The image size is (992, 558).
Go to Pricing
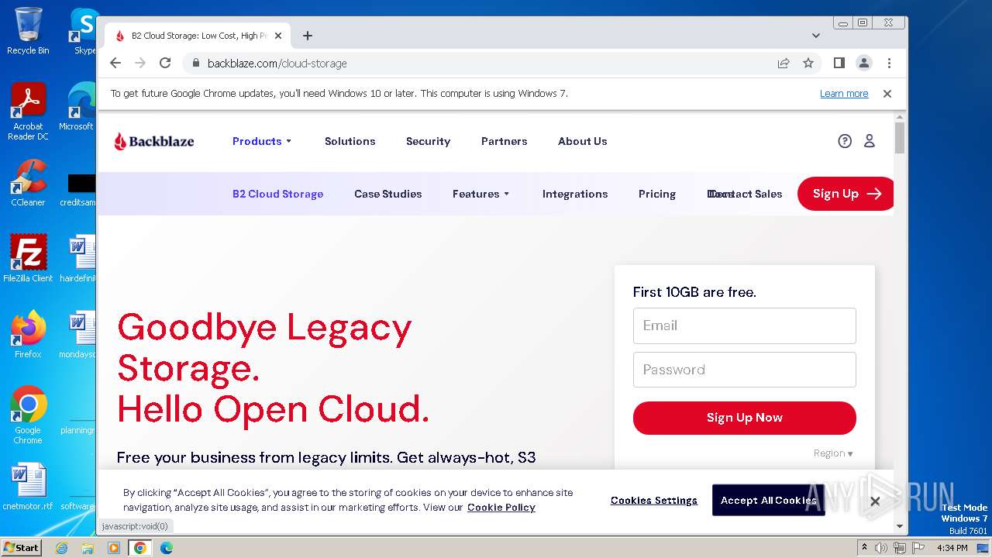pos(657,194)
